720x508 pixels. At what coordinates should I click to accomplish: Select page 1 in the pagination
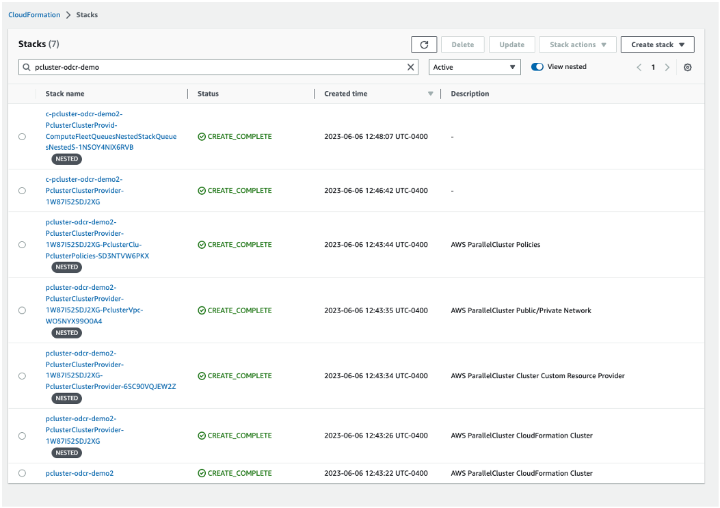653,67
